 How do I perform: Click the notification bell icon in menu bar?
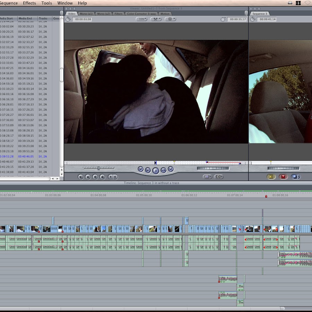290,3
